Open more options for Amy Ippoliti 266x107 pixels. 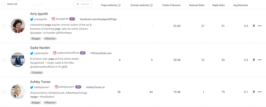260,26
